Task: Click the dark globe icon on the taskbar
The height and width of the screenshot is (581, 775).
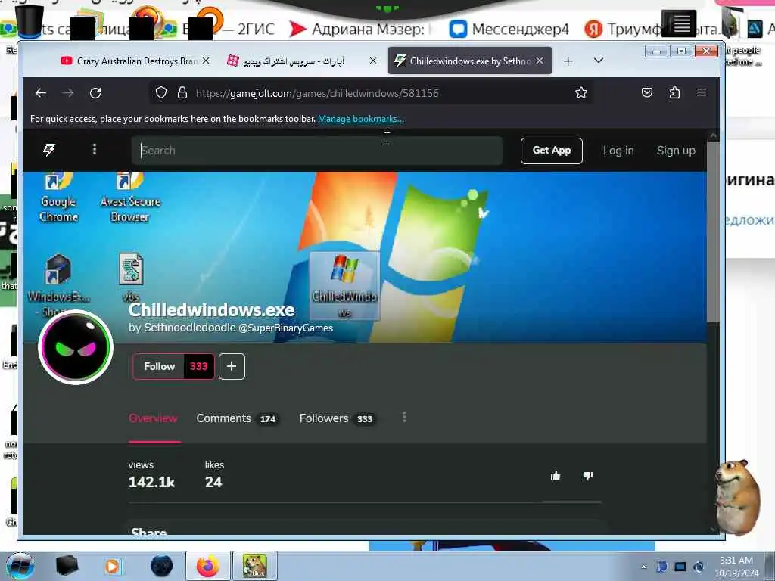Action: click(x=162, y=566)
